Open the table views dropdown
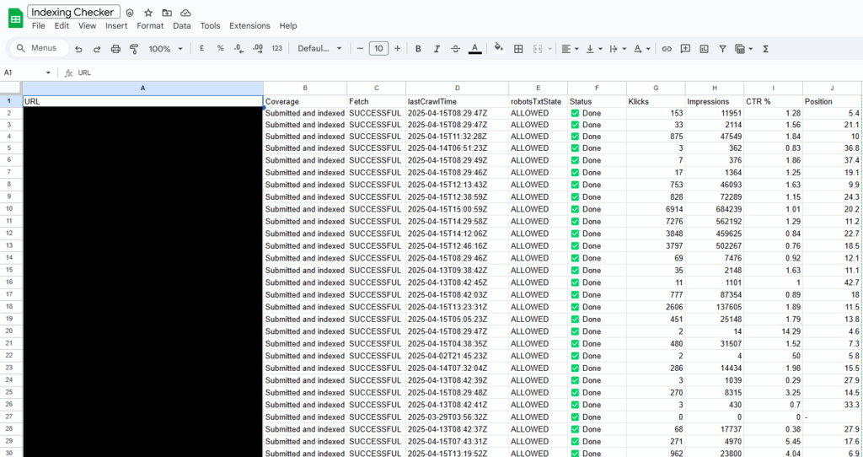This screenshot has width=863, height=457. click(x=743, y=49)
